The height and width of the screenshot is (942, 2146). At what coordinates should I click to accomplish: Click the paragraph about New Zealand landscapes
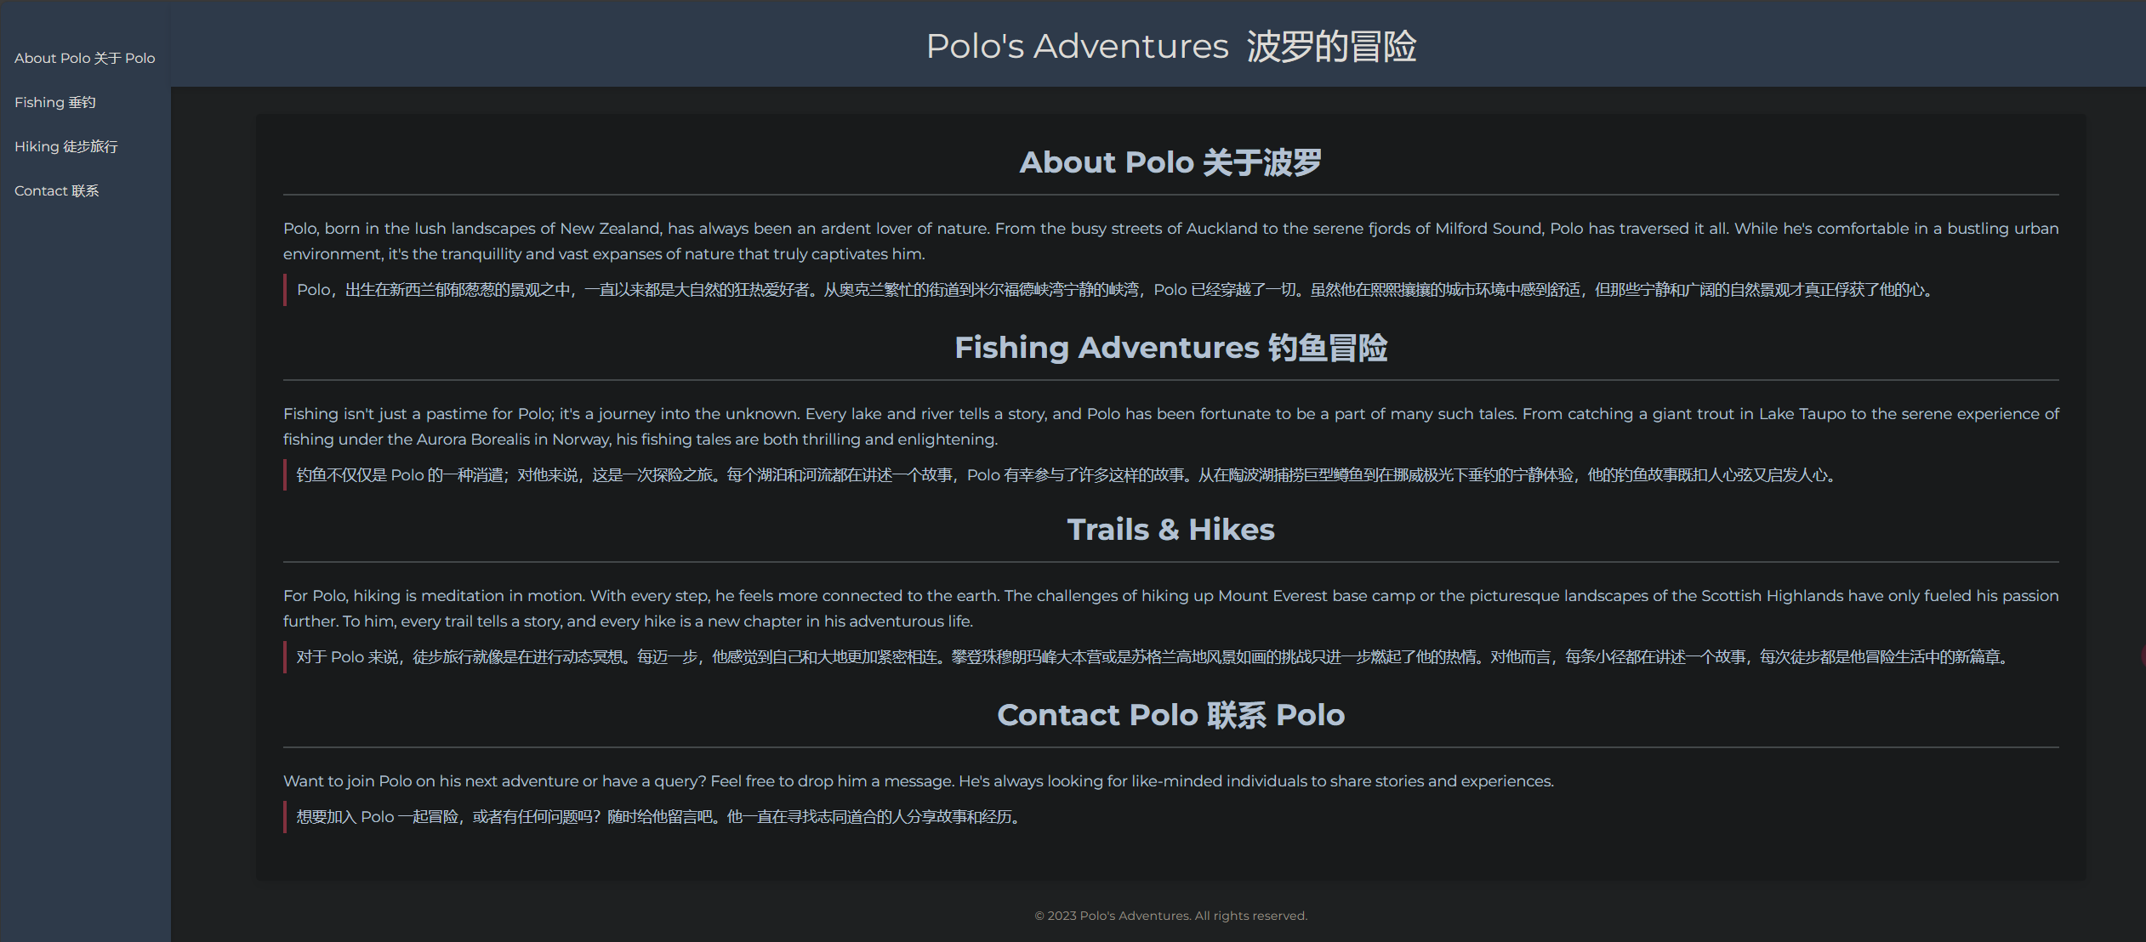[1170, 241]
